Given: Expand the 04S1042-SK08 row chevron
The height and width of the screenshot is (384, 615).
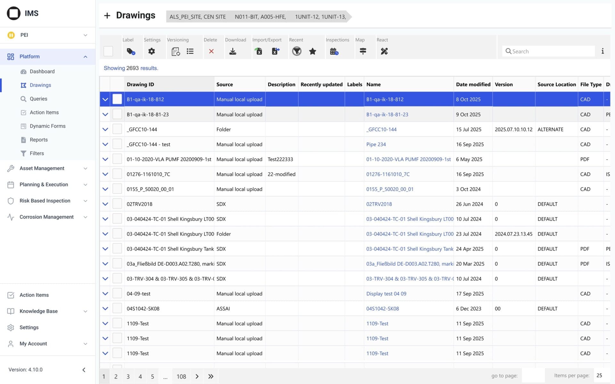Looking at the screenshot, I should 105,308.
